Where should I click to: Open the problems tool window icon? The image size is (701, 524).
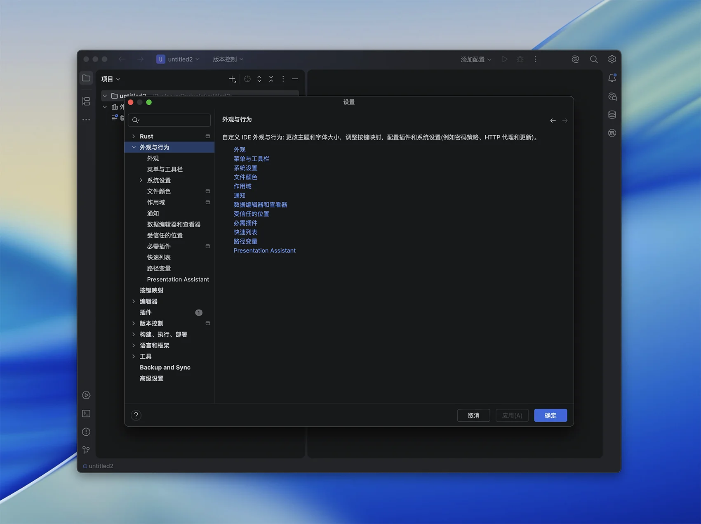[x=86, y=432]
